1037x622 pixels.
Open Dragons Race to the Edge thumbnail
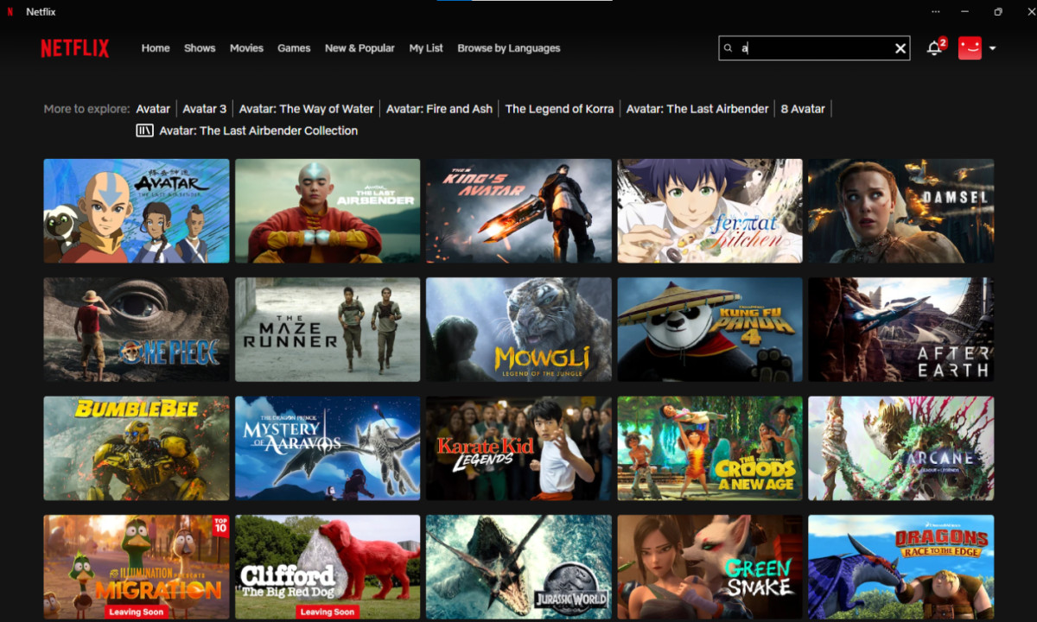coord(900,567)
